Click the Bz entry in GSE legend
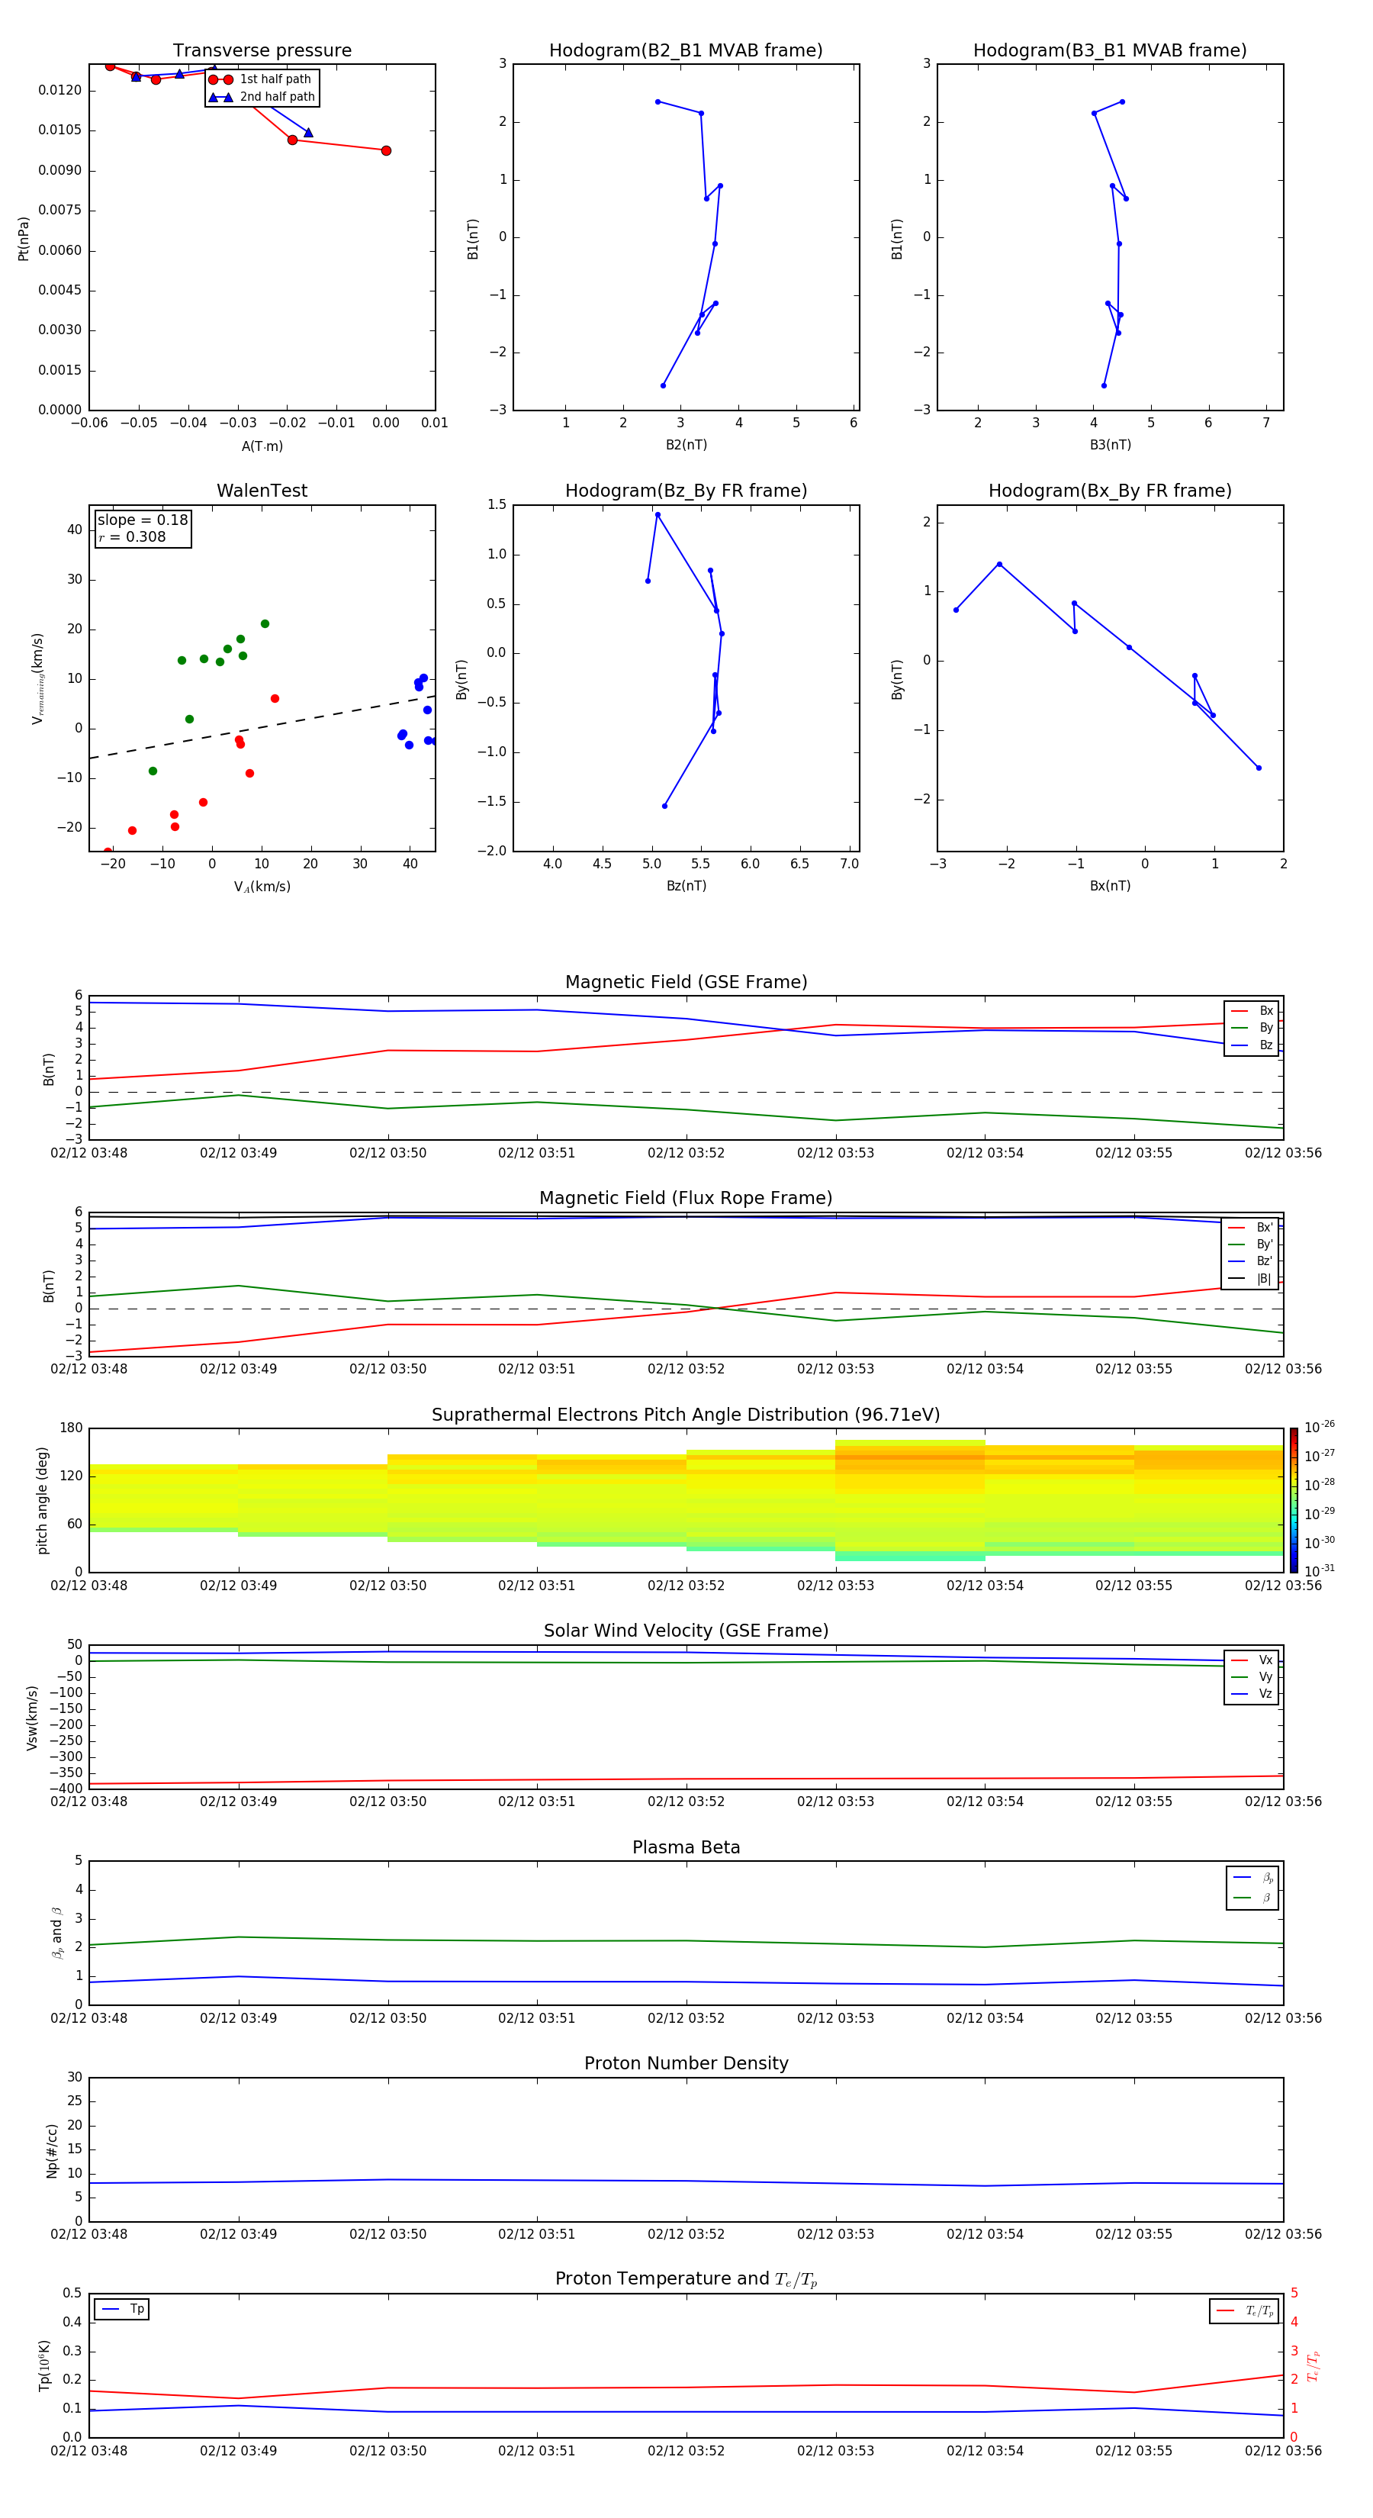Viewport: 1373px width, 2518px height. (1252, 1045)
